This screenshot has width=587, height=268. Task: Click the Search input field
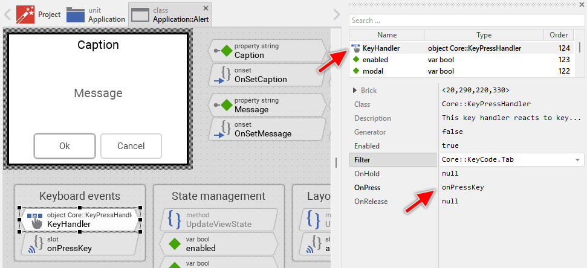(466, 21)
